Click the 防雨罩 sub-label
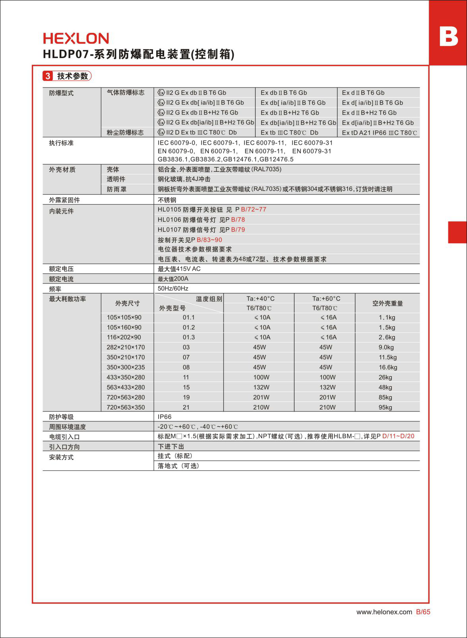 pos(116,190)
